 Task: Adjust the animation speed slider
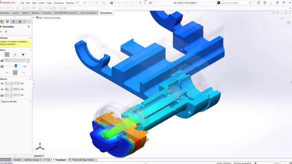tap(16, 66)
